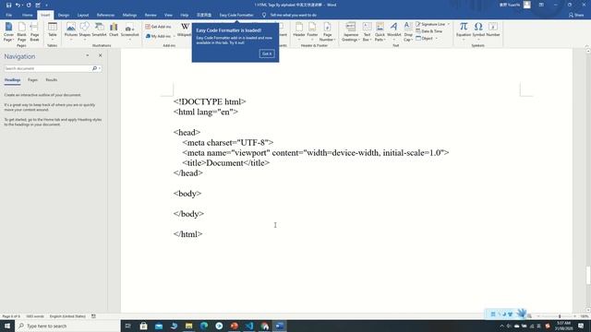Click the word count in status bar
591x332 pixels.
click(x=35, y=316)
